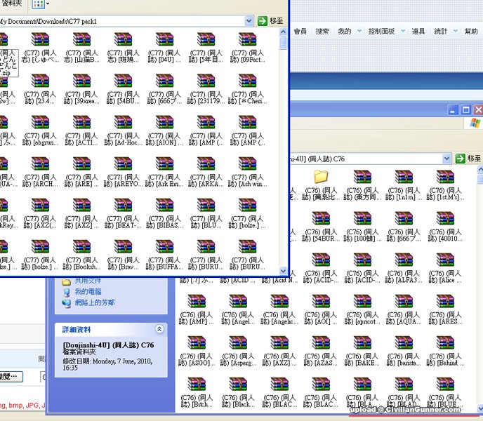Screen dimensions: 483x421
Task: Open 網路上的芳鄰 network places link
Action: pos(95,302)
